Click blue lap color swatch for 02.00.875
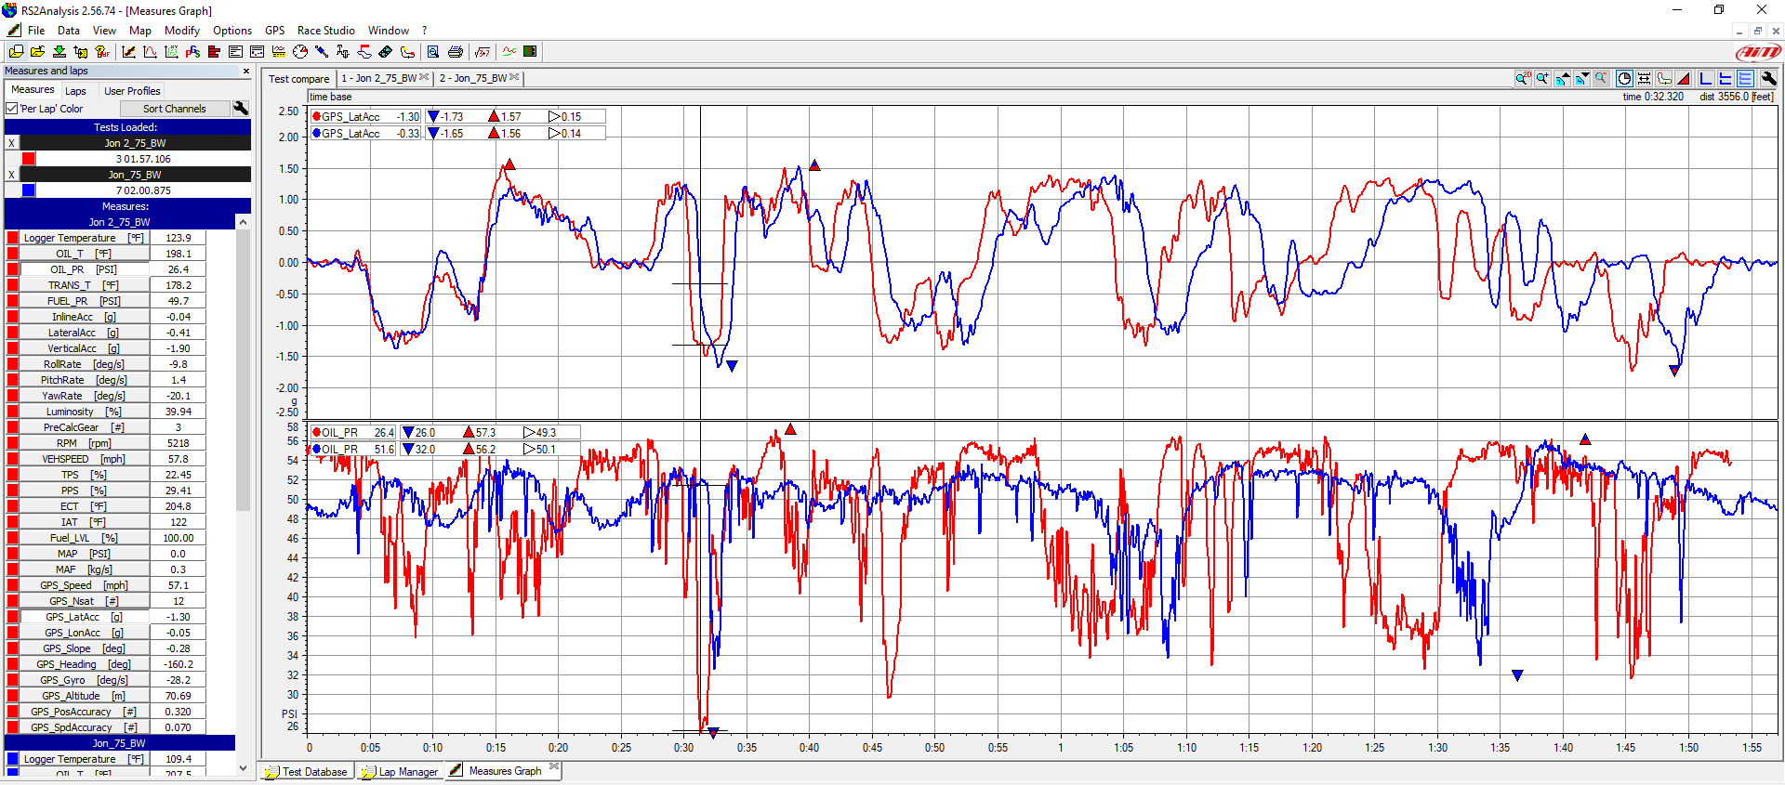1785x785 pixels. click(x=29, y=190)
